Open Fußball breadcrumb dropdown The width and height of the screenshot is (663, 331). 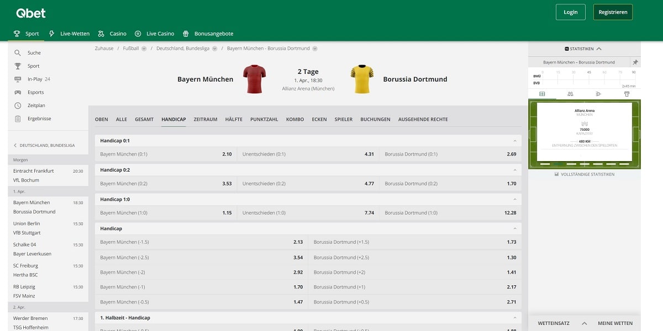click(x=144, y=49)
